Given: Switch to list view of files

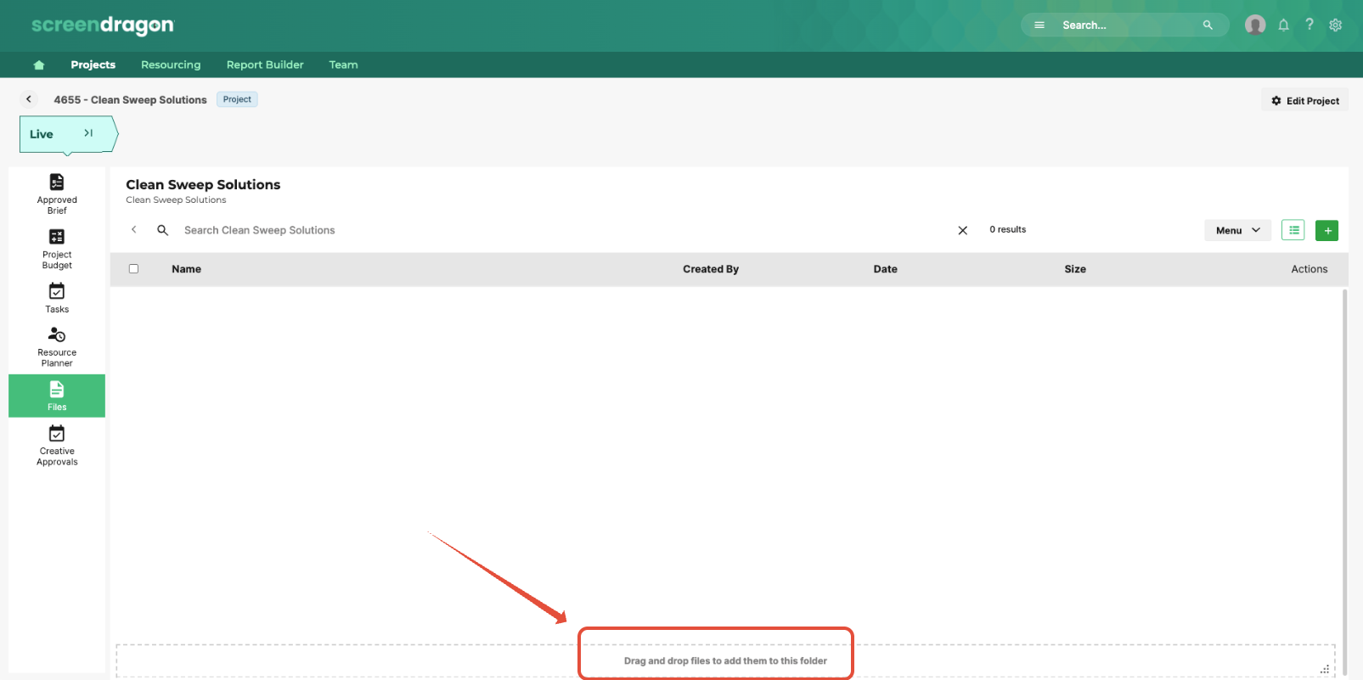Looking at the screenshot, I should [1293, 230].
